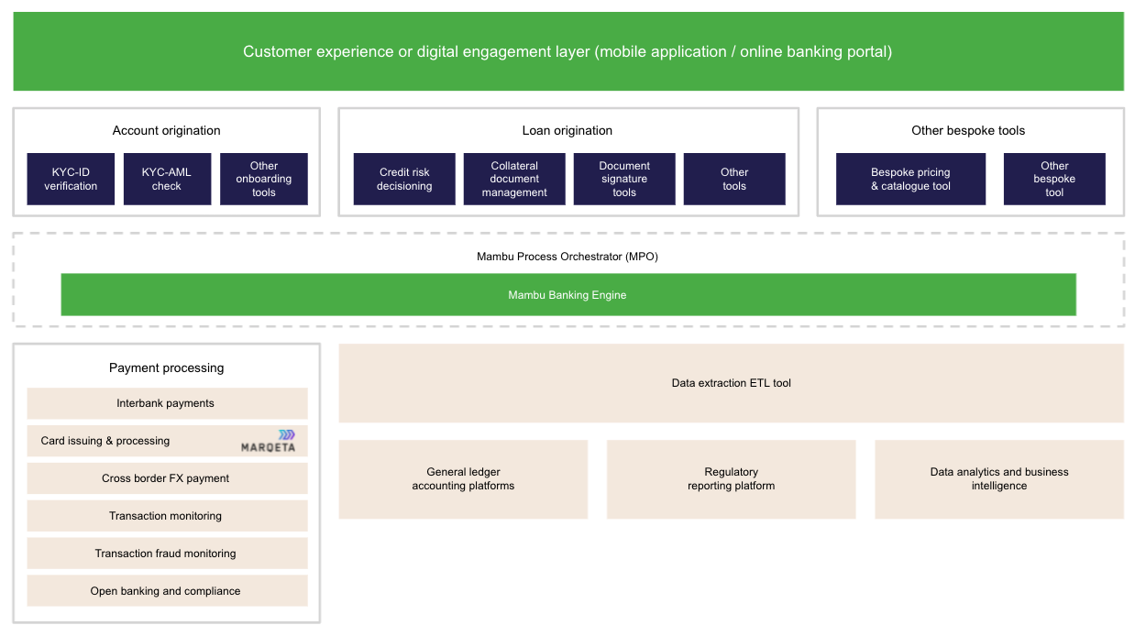The height and width of the screenshot is (636, 1135).
Task: Select the Other bespoke tools heading
Action: click(968, 130)
